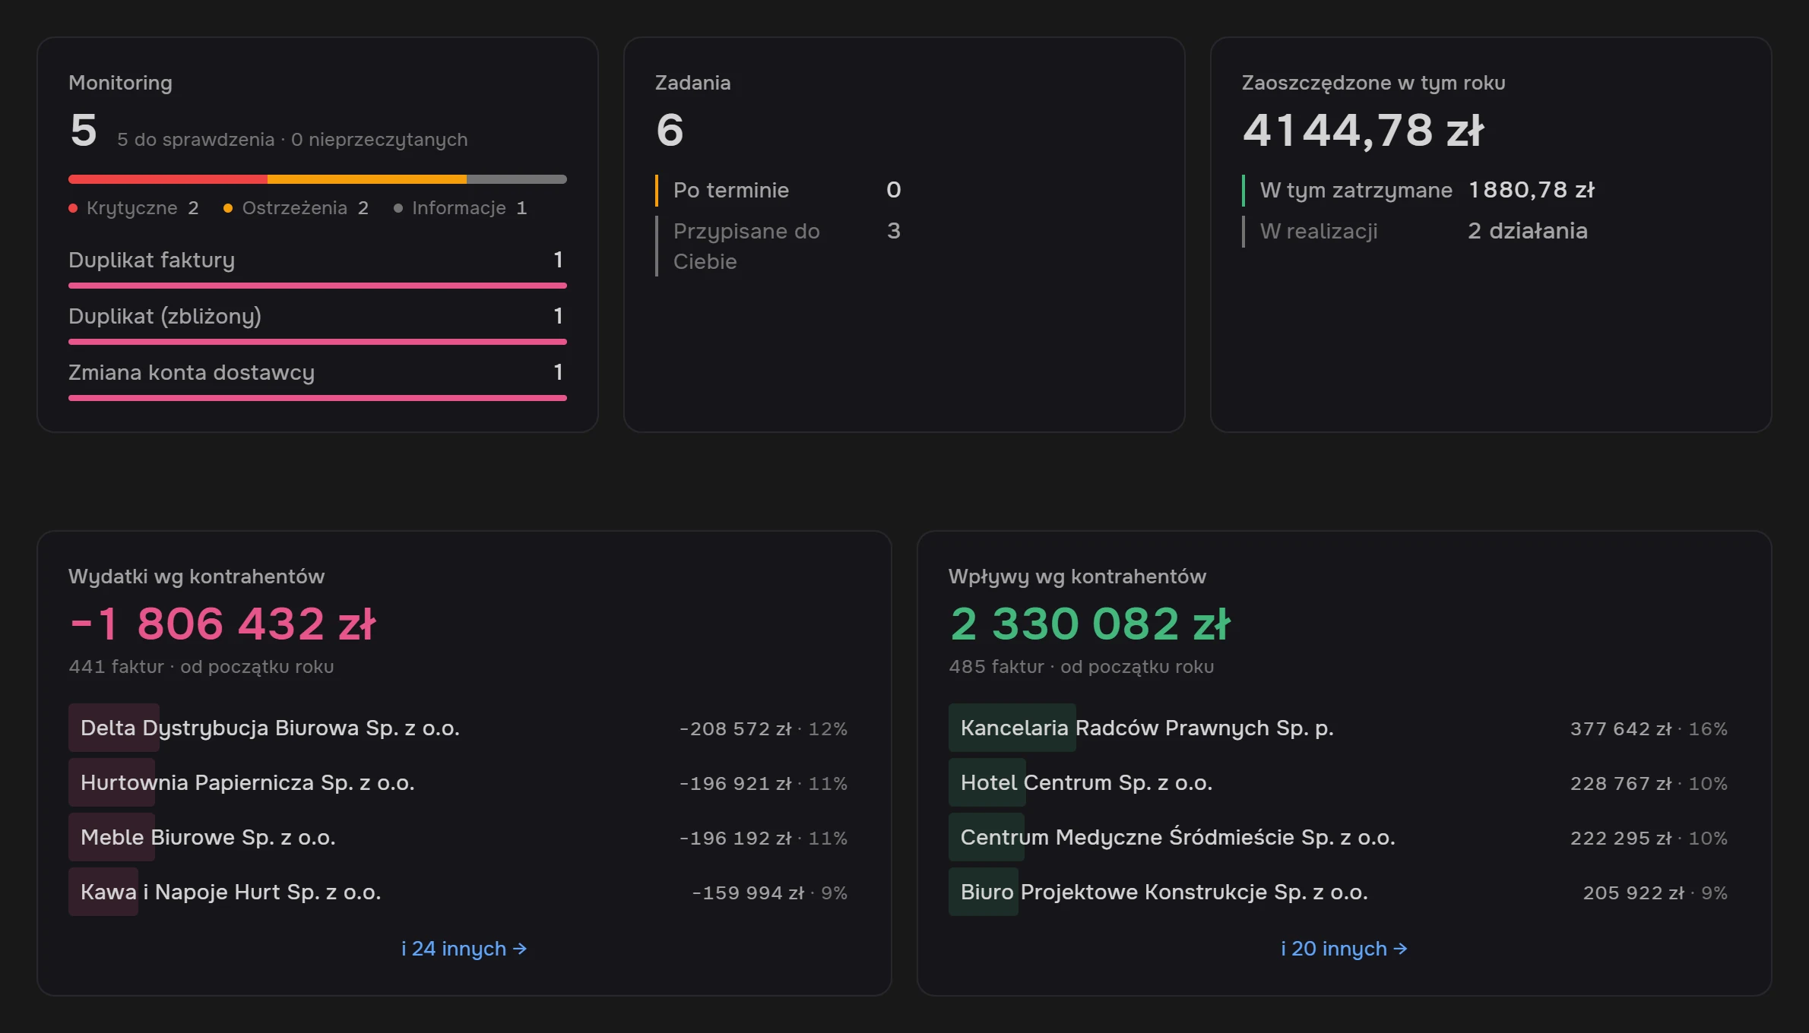The image size is (1809, 1033).
Task: Click the monitoring severity progress bar
Action: (318, 179)
